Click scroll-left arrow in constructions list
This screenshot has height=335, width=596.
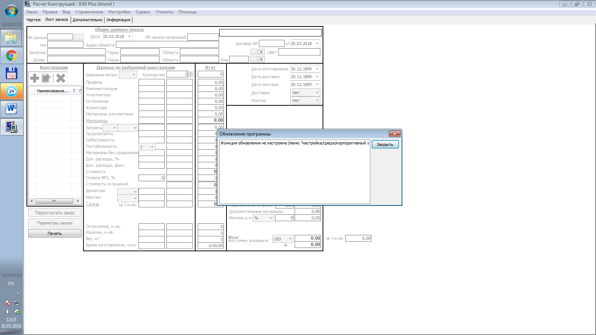pos(32,201)
